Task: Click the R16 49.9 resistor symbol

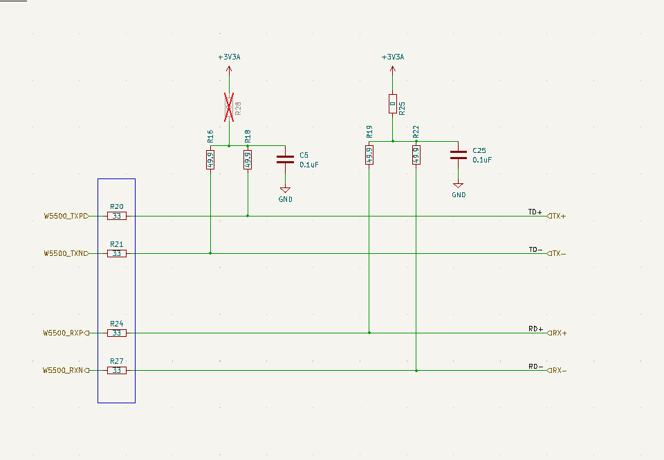Action: point(210,160)
